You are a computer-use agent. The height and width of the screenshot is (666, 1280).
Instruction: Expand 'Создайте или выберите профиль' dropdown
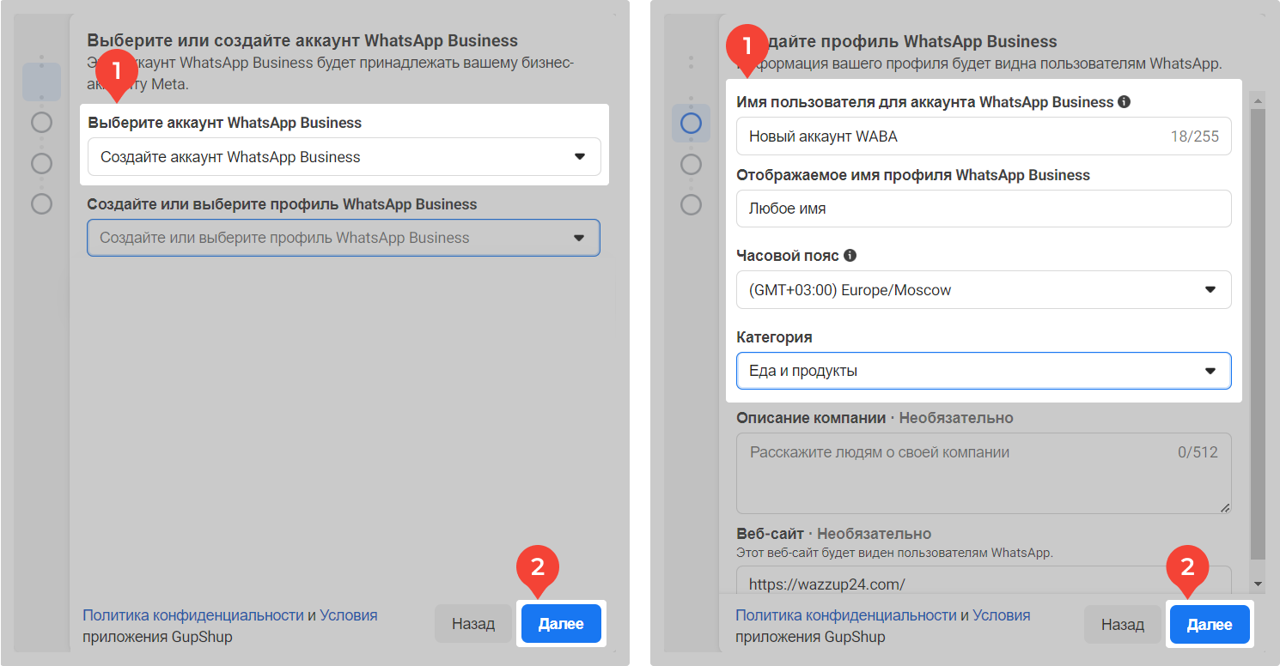[x=344, y=238]
